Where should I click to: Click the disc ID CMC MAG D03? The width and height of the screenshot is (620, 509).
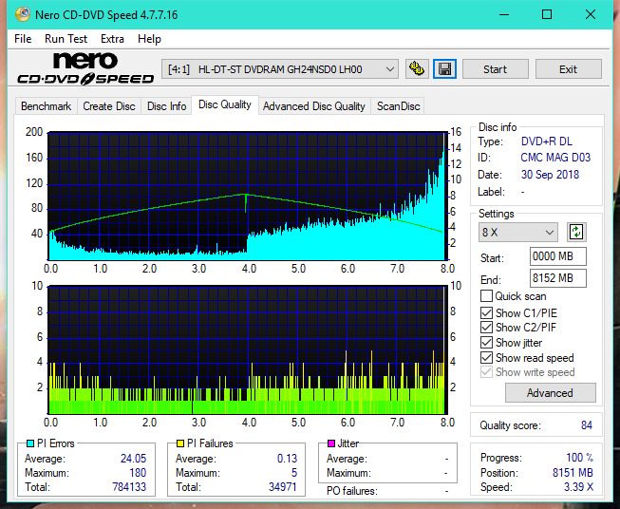555,158
